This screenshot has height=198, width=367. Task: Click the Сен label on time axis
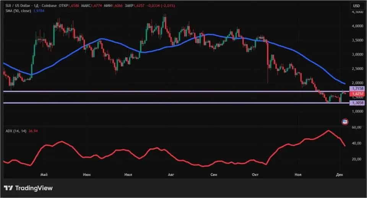pyautogui.click(x=214, y=174)
